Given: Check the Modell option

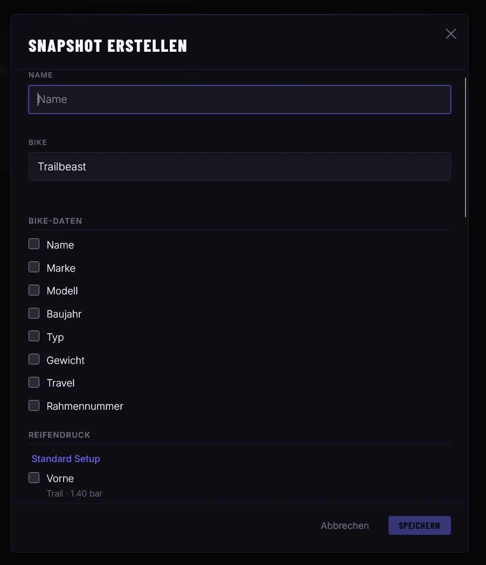Looking at the screenshot, I should tap(34, 290).
